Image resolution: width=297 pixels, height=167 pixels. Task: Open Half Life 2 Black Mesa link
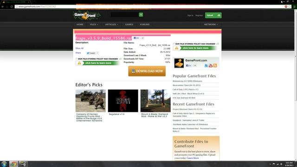coord(188,94)
